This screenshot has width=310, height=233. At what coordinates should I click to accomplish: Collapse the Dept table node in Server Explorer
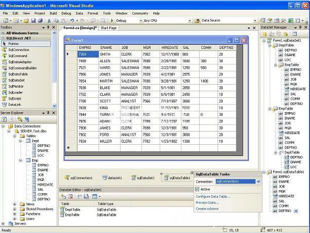[20, 141]
